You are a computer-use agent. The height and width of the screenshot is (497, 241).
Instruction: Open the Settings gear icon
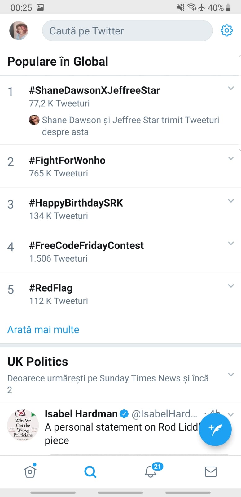pos(226,30)
